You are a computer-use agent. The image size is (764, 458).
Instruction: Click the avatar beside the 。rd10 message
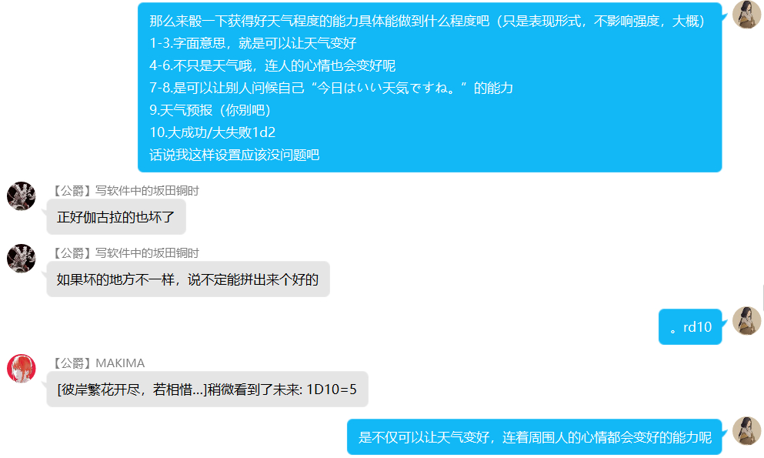(746, 320)
